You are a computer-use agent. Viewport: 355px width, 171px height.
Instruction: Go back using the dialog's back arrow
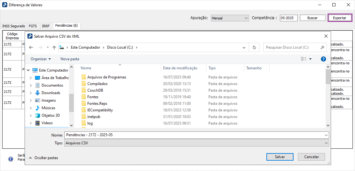pyautogui.click(x=31, y=48)
